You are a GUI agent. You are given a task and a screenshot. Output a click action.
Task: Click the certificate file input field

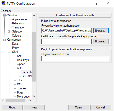point(67,41)
